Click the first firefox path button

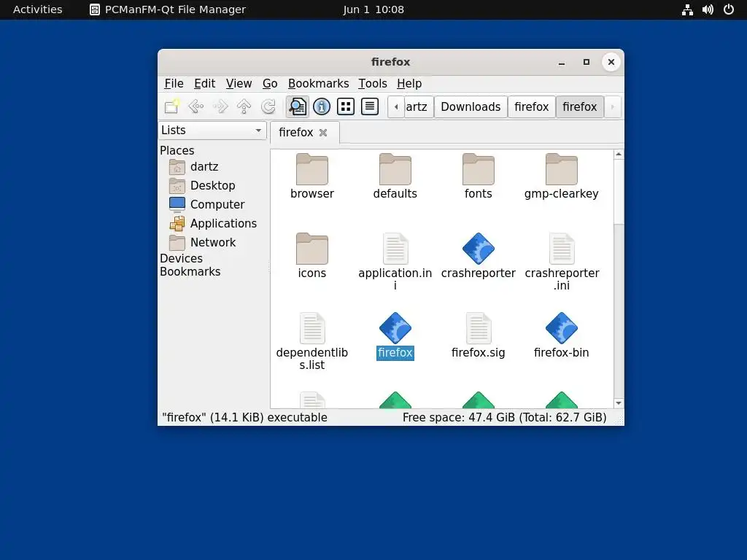(532, 106)
